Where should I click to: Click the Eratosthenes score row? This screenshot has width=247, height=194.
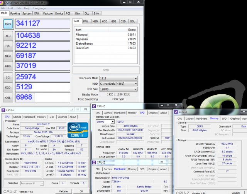coord(105,43)
